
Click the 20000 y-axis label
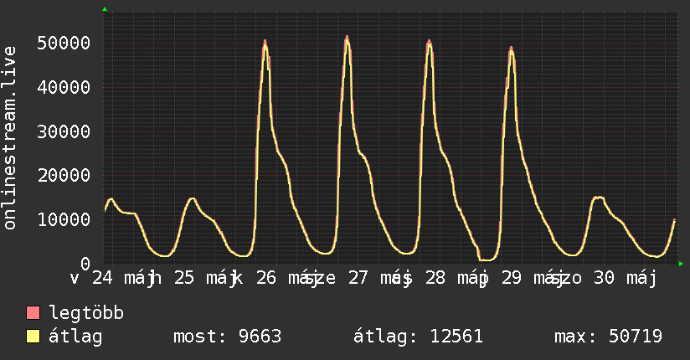[x=64, y=176]
